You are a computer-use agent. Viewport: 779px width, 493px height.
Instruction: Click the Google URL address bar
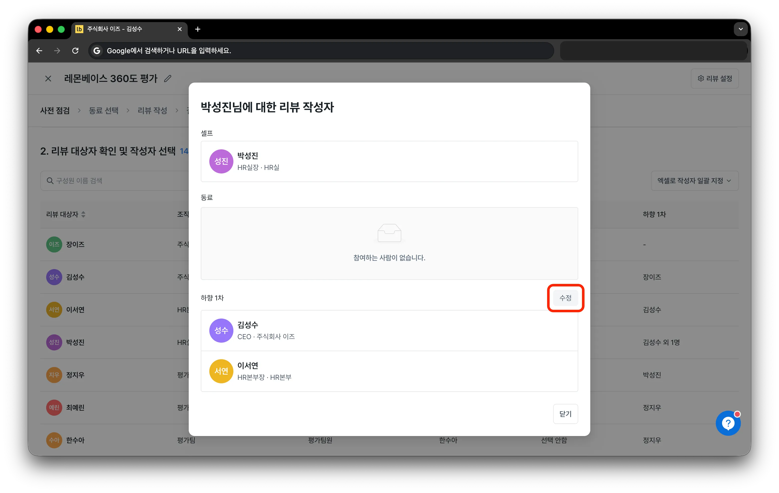point(321,50)
